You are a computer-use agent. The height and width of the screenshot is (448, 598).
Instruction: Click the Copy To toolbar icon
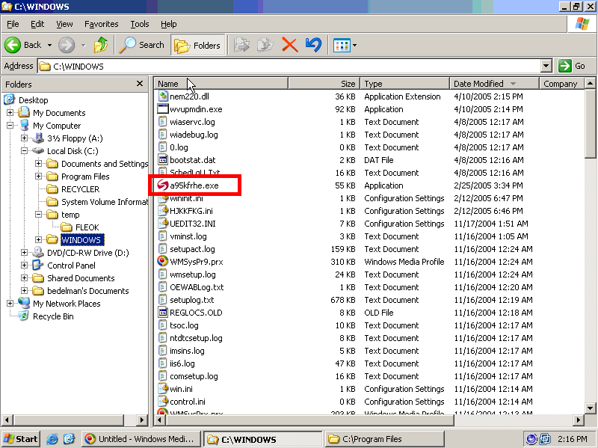coord(265,45)
